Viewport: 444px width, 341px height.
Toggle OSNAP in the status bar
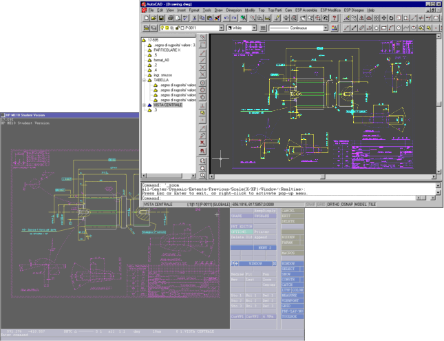coord(347,204)
